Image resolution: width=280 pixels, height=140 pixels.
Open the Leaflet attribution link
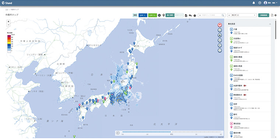[206, 137]
